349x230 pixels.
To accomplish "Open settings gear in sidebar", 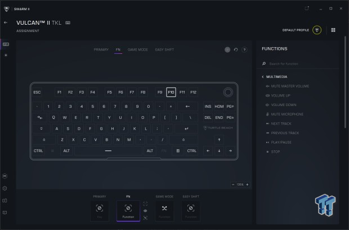I will point(5,188).
